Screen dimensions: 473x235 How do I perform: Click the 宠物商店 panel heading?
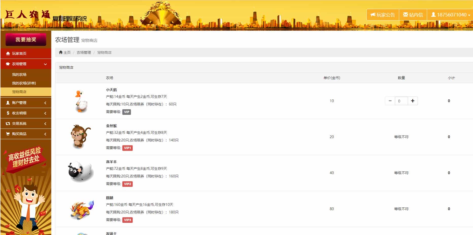pyautogui.click(x=66, y=67)
